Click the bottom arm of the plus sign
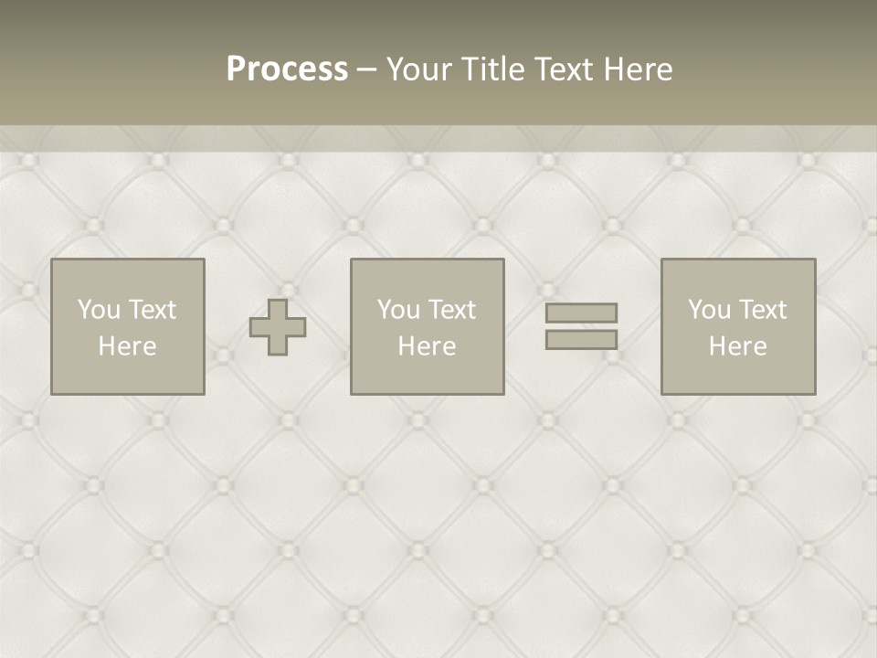Image resolution: width=877 pixels, height=658 pixels. pyautogui.click(x=278, y=346)
